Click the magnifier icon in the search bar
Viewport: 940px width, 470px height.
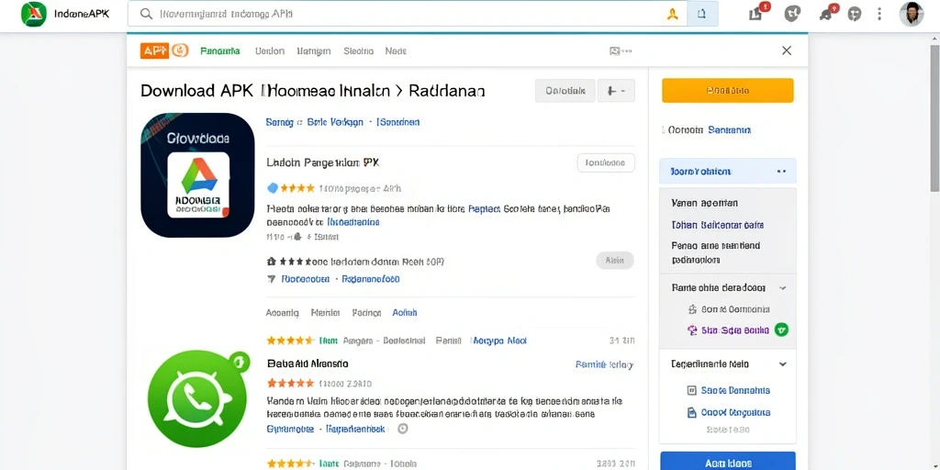point(146,14)
